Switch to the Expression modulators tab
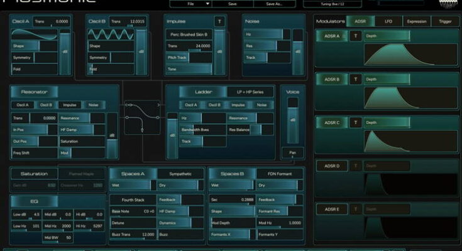 point(416,21)
